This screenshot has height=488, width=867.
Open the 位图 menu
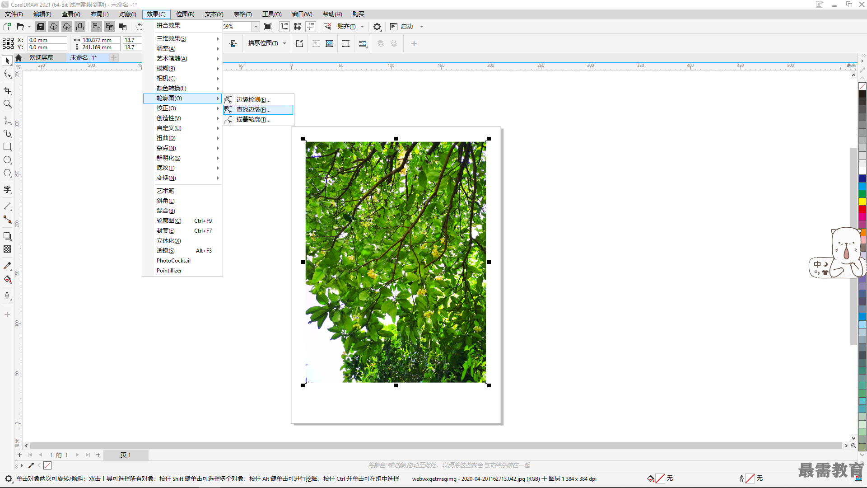point(185,14)
